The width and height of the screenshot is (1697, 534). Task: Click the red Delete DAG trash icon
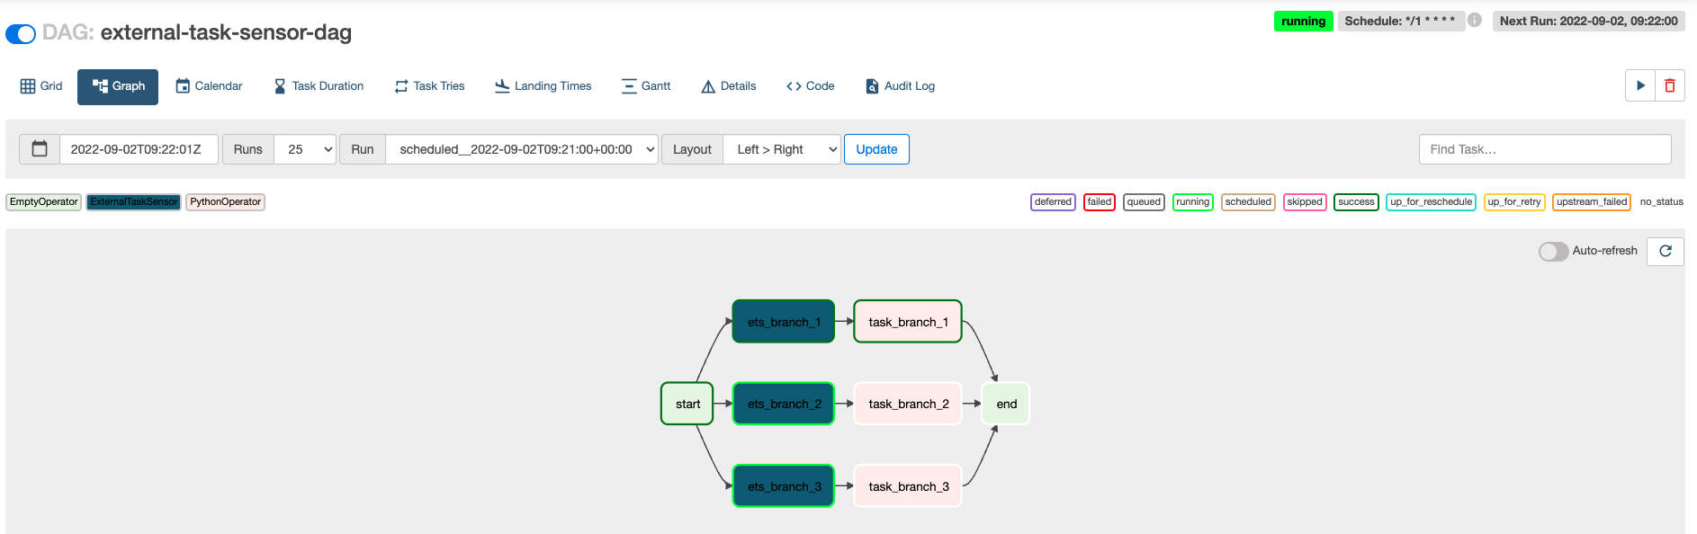(1670, 86)
